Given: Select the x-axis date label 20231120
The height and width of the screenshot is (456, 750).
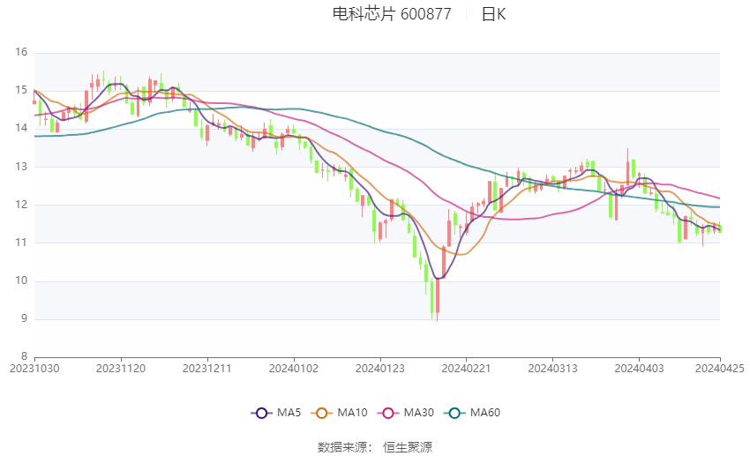Looking at the screenshot, I should click(121, 369).
